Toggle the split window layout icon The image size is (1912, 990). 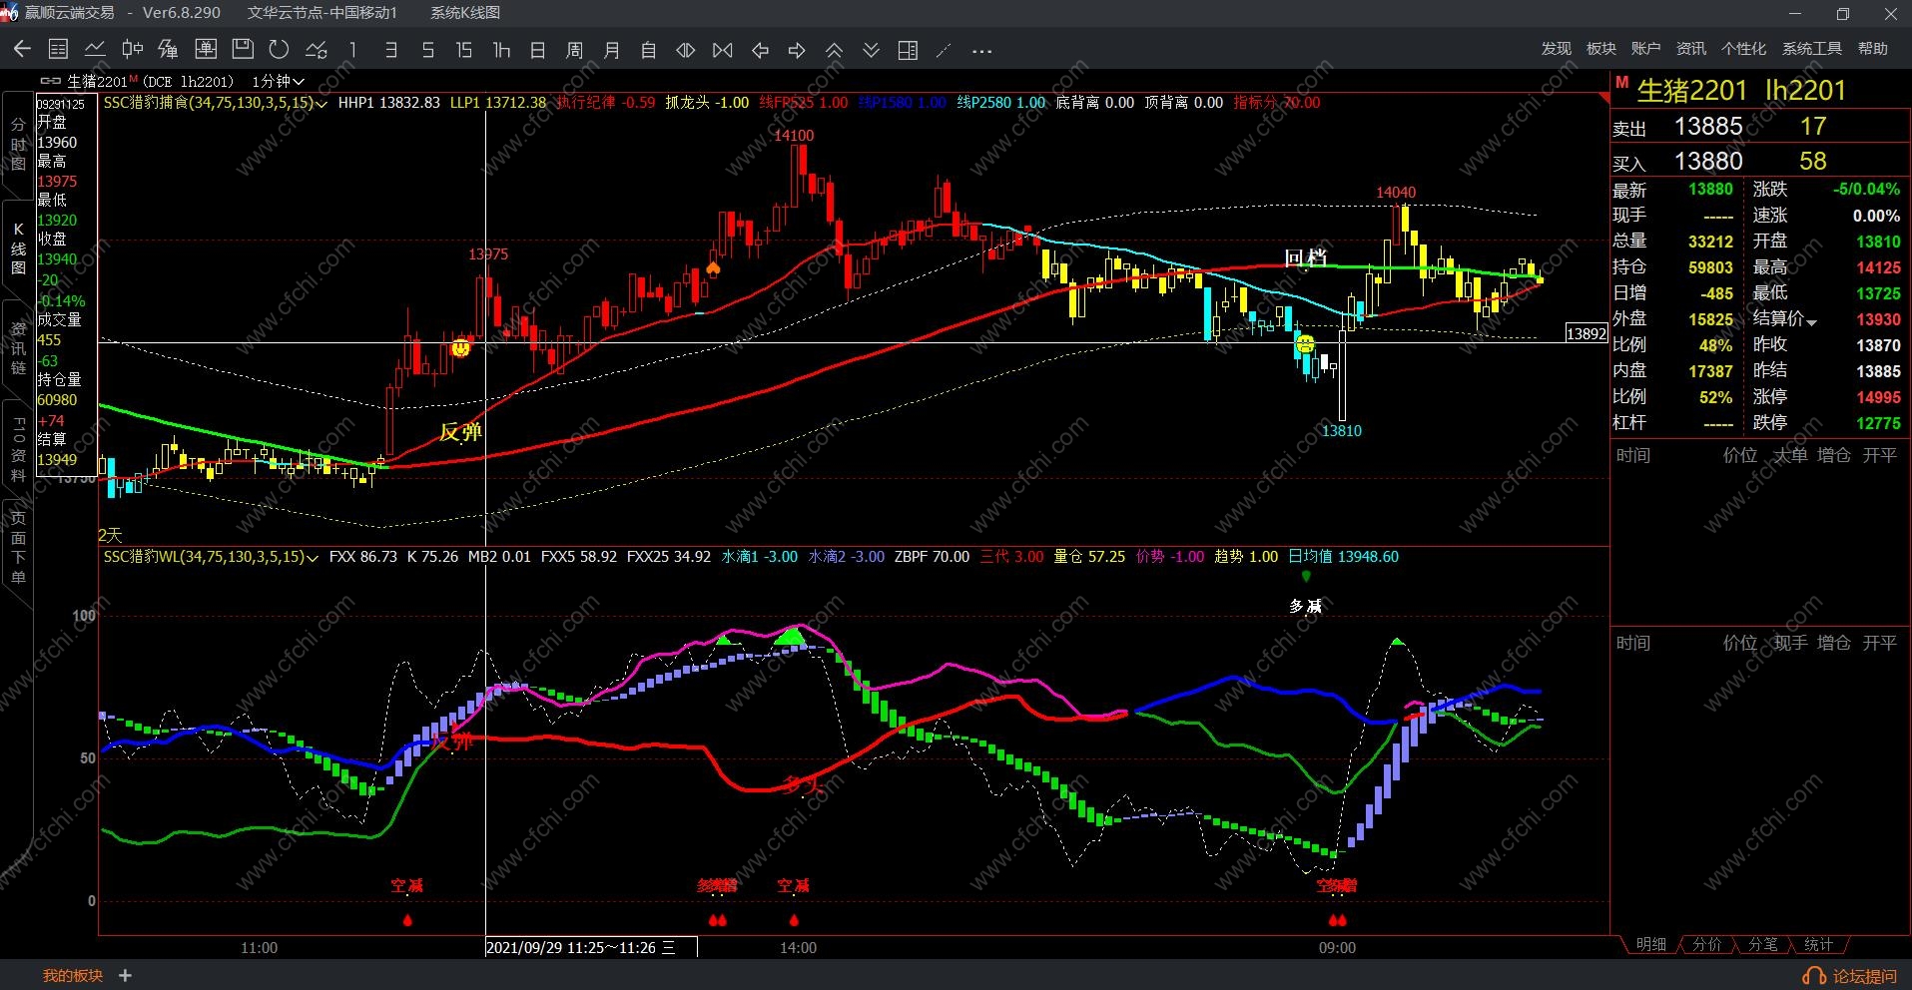908,50
